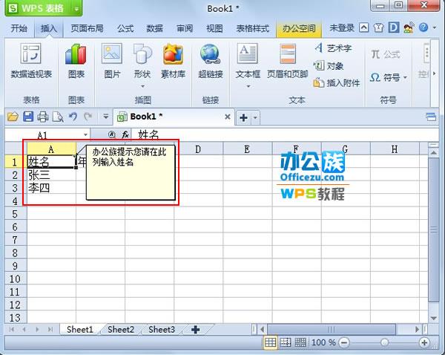445x355 pixels.
Task: Add a new worksheet with plus button
Action: [x=195, y=330]
